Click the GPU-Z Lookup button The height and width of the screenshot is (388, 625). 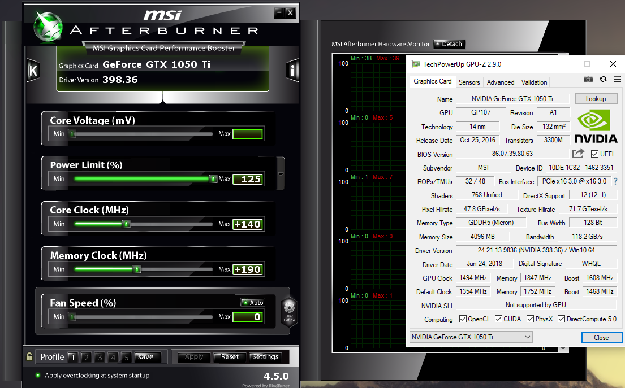[596, 99]
